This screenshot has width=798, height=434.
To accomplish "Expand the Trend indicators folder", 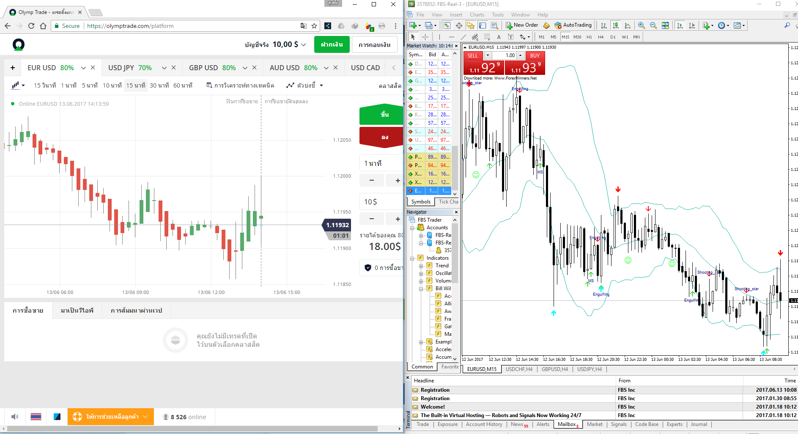I will [421, 266].
